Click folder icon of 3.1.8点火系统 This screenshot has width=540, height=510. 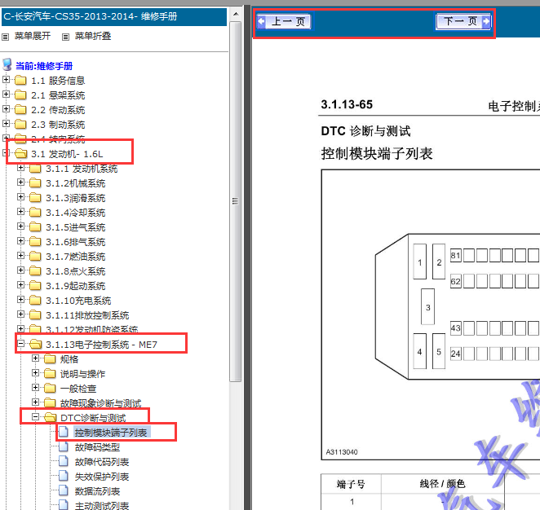pyautogui.click(x=35, y=270)
